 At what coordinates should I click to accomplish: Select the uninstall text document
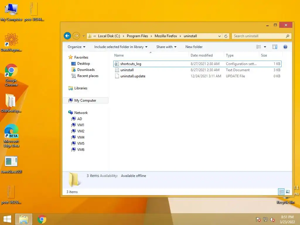[x=197, y=70]
